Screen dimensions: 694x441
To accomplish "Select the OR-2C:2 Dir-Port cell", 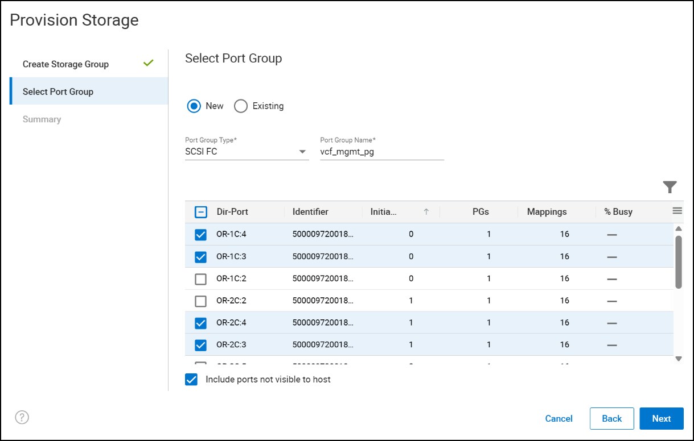I will [231, 301].
